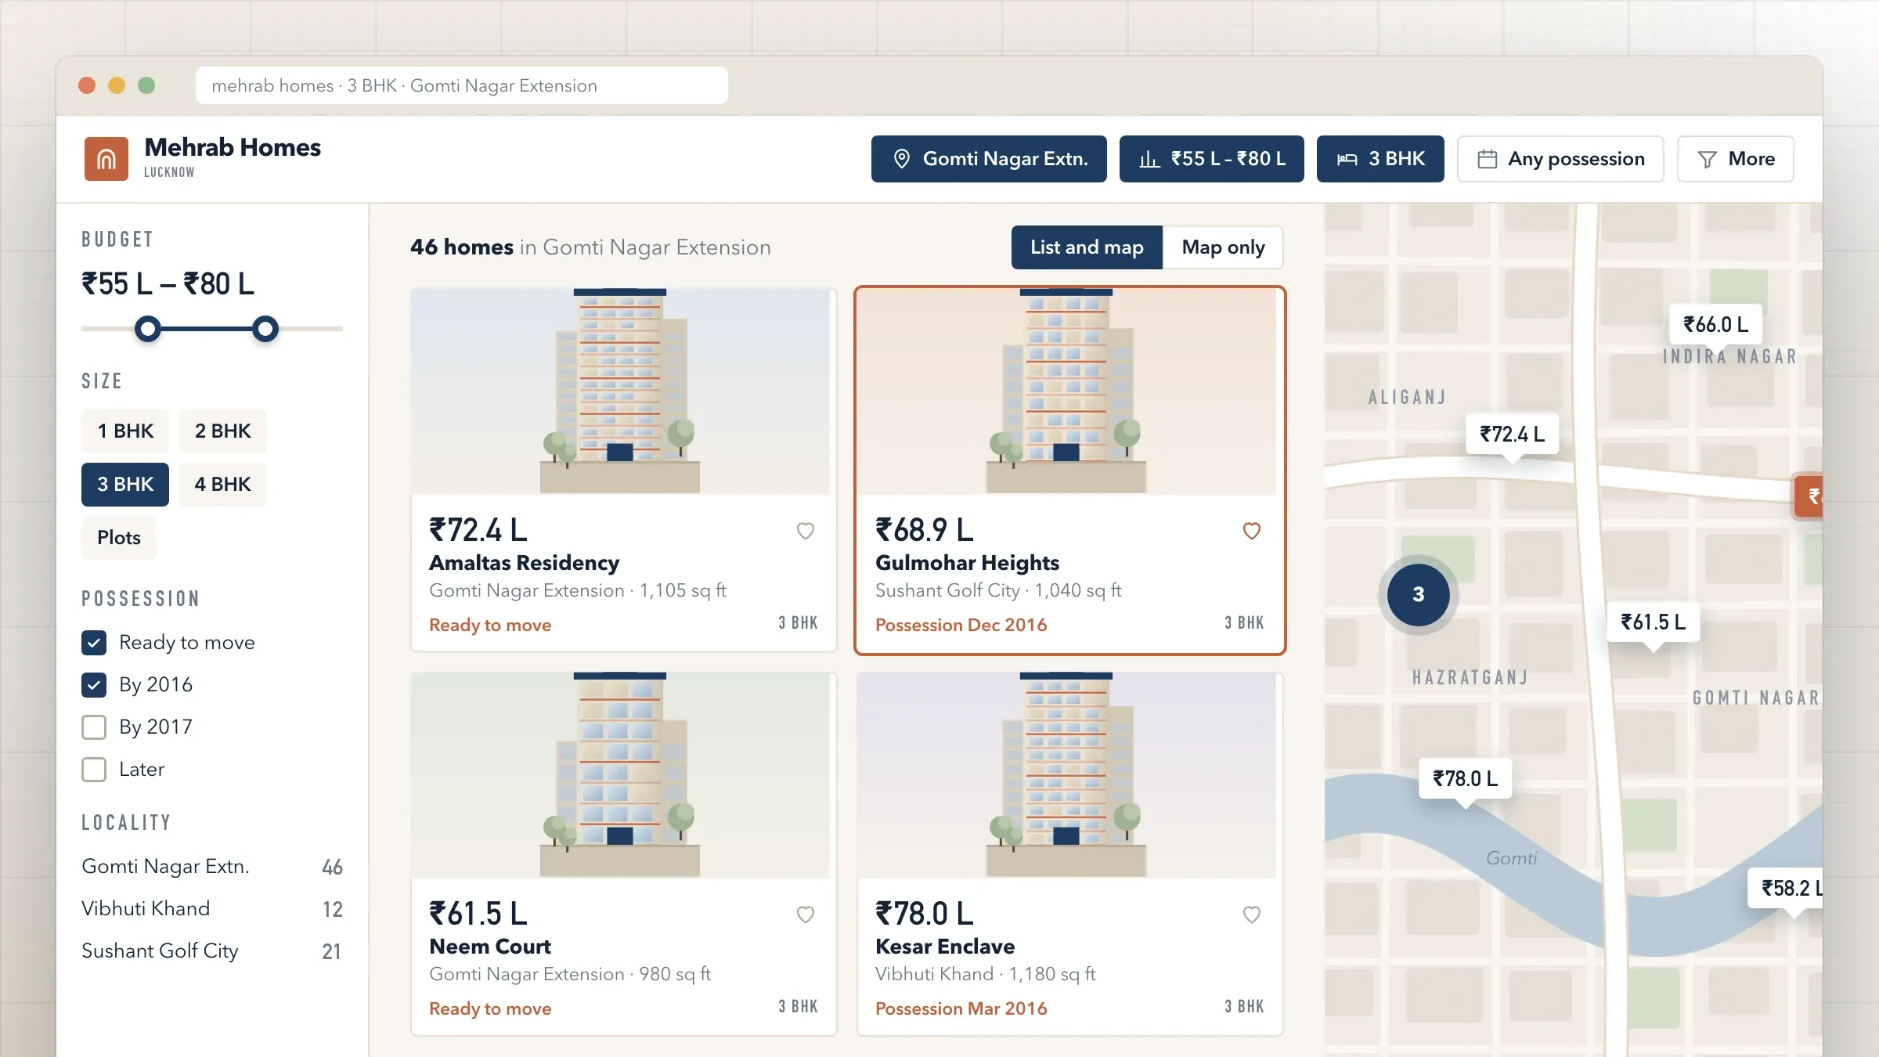Image resolution: width=1879 pixels, height=1057 pixels.
Task: Click the funnel icon in More filter
Action: 1707,160
